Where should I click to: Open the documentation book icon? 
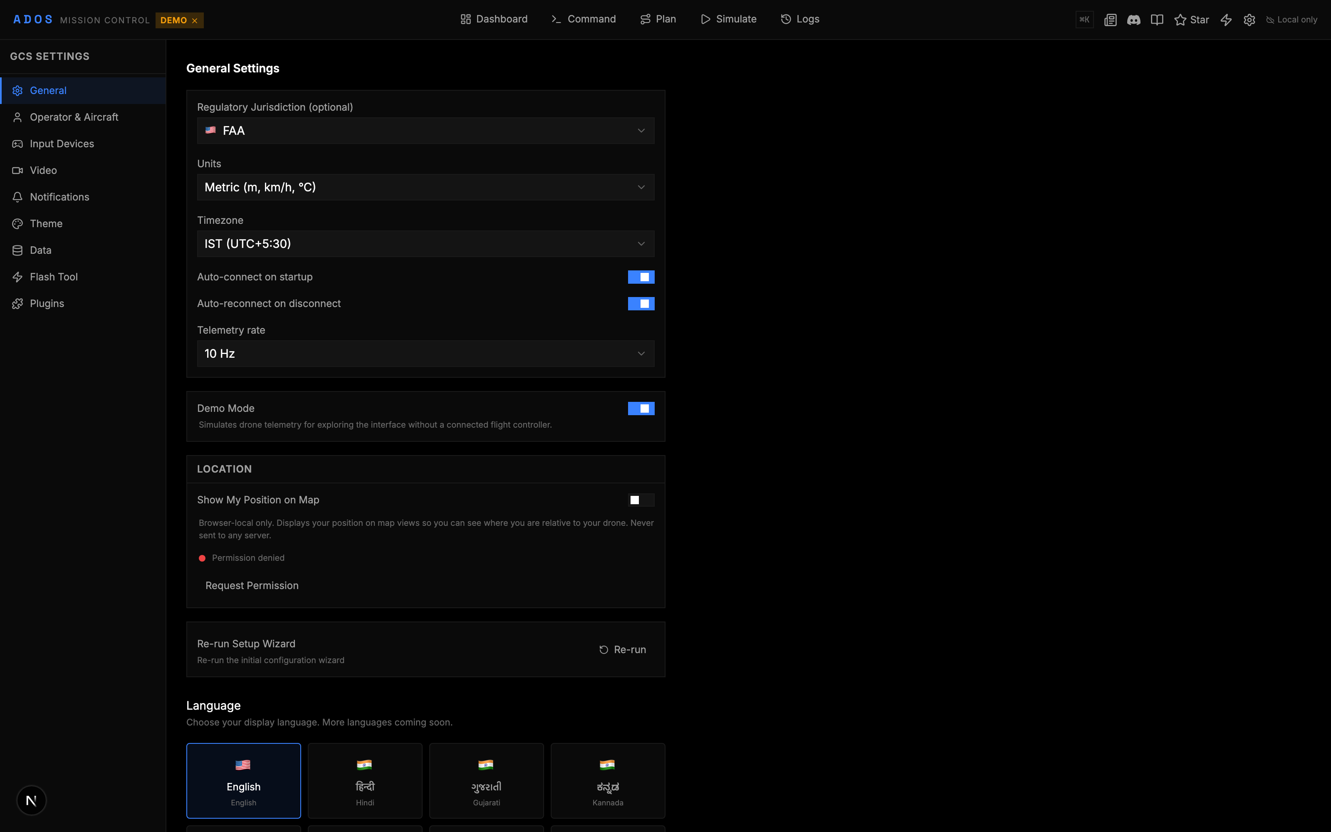1157,20
